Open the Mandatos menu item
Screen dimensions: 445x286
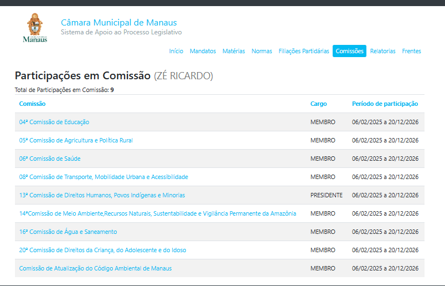(x=203, y=51)
